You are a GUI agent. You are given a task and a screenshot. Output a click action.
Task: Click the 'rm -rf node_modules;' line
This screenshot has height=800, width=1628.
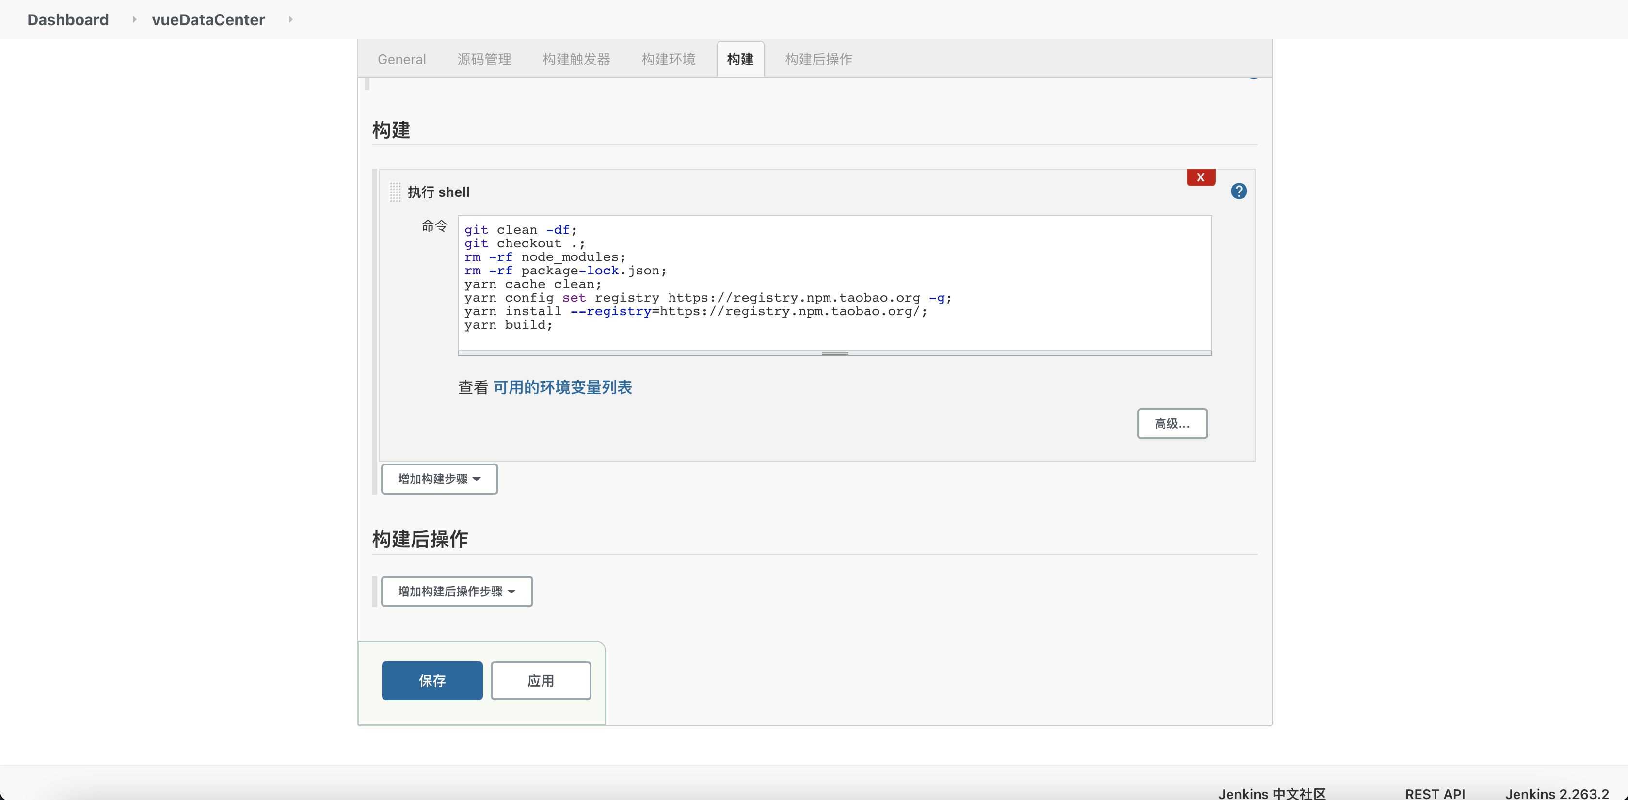click(x=545, y=257)
